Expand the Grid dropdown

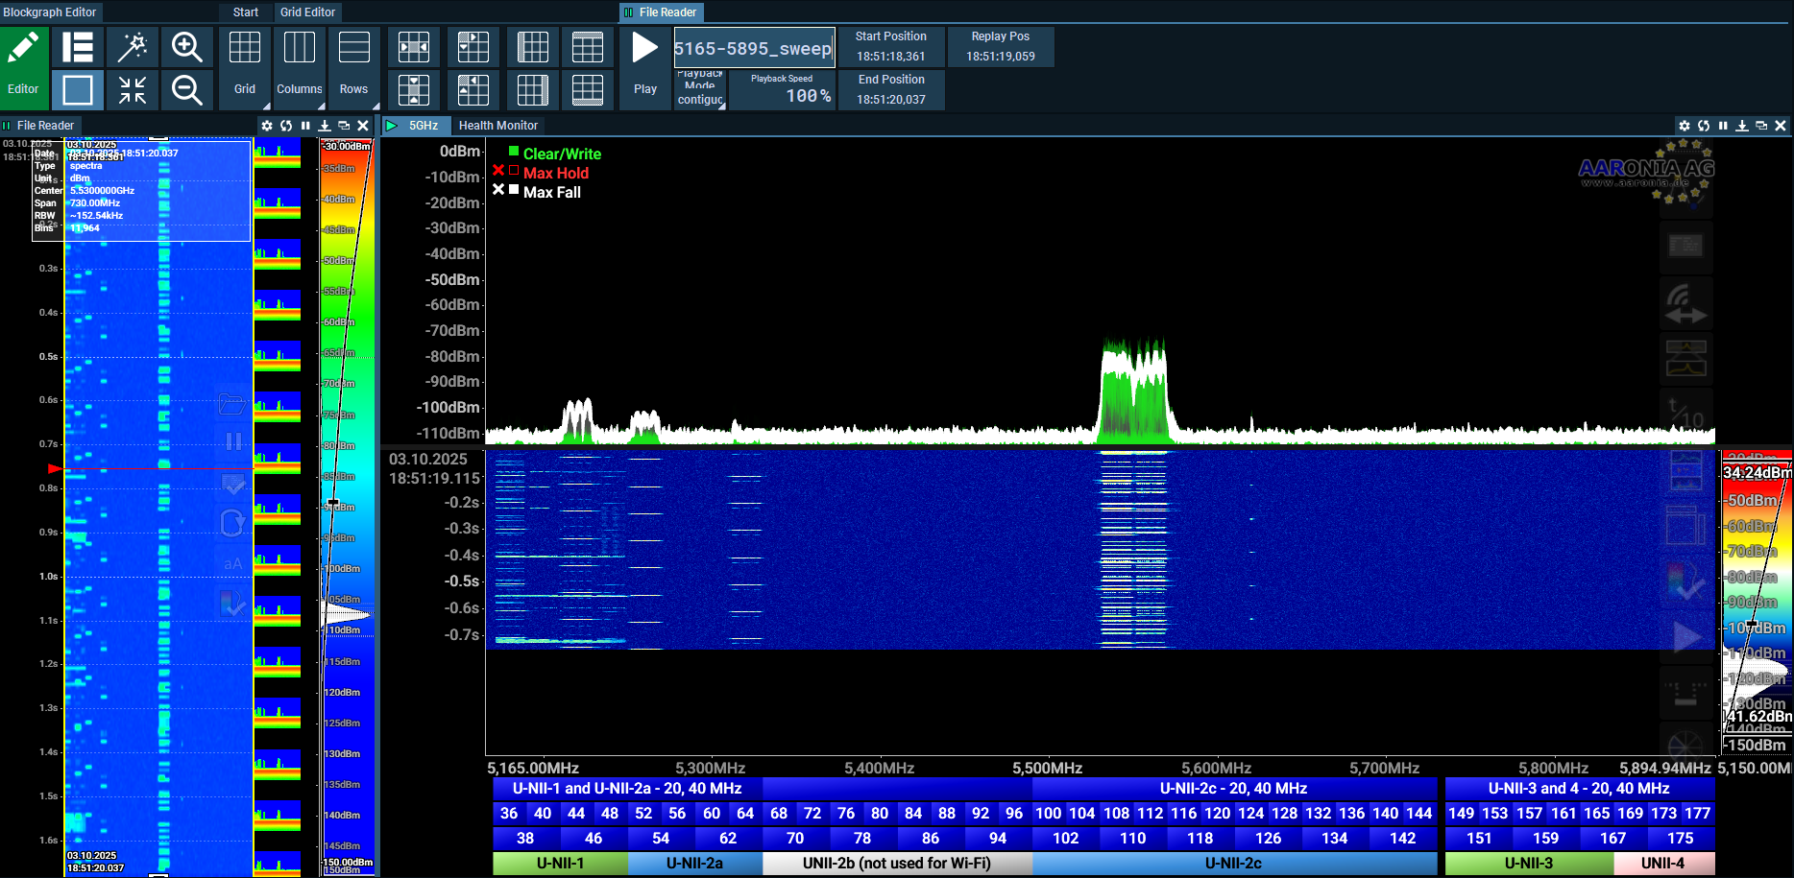[x=245, y=67]
